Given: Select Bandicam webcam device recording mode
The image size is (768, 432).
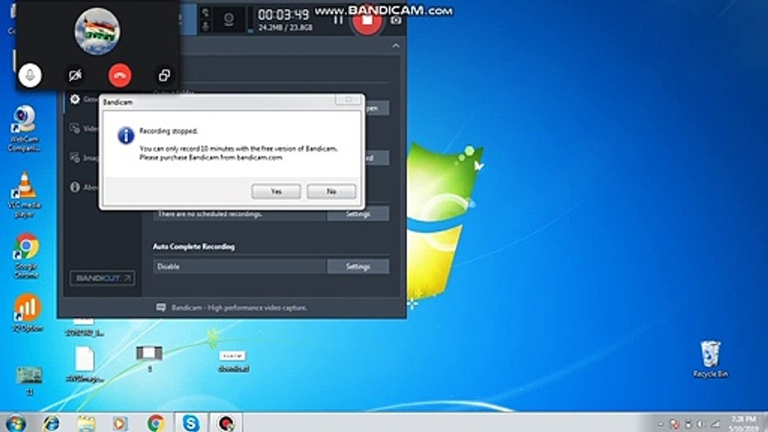Looking at the screenshot, I should pyautogui.click(x=229, y=19).
